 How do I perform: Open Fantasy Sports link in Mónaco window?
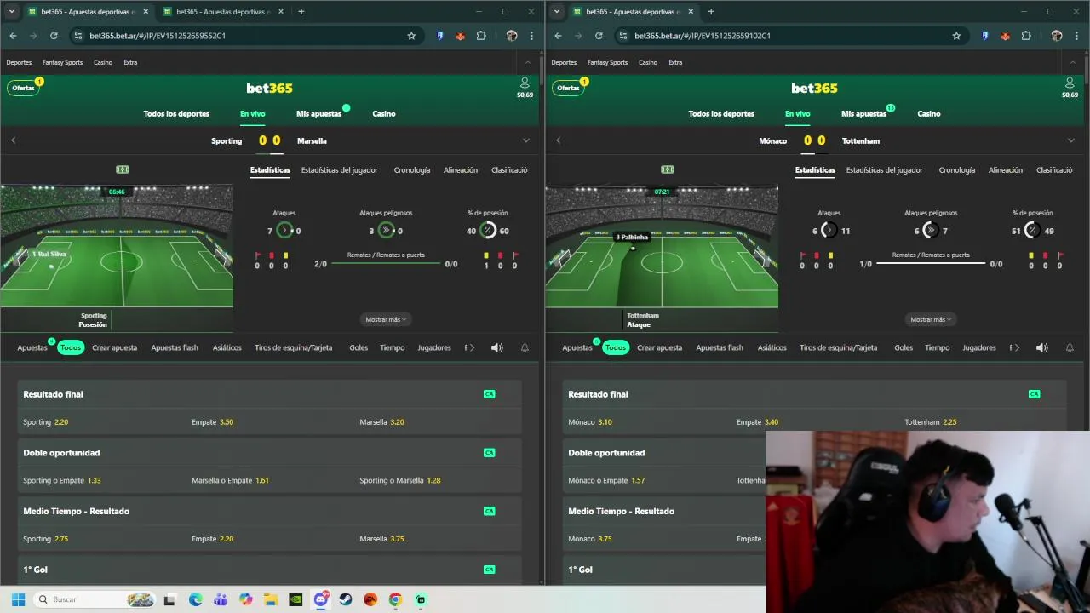point(607,62)
